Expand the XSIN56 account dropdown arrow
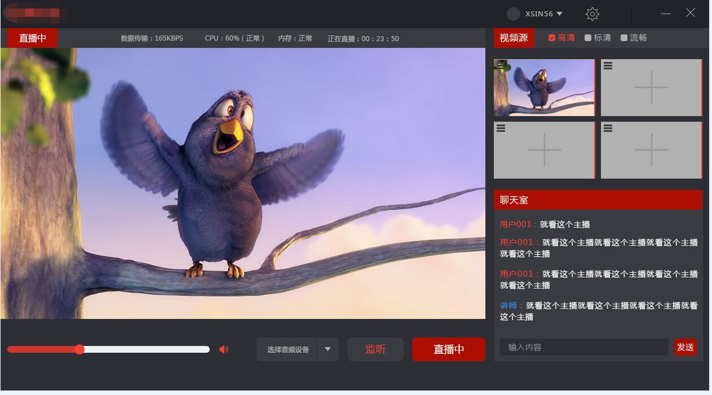 coord(559,14)
